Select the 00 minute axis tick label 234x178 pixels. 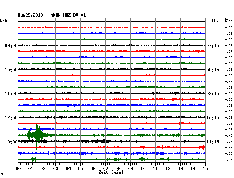pos(18,169)
